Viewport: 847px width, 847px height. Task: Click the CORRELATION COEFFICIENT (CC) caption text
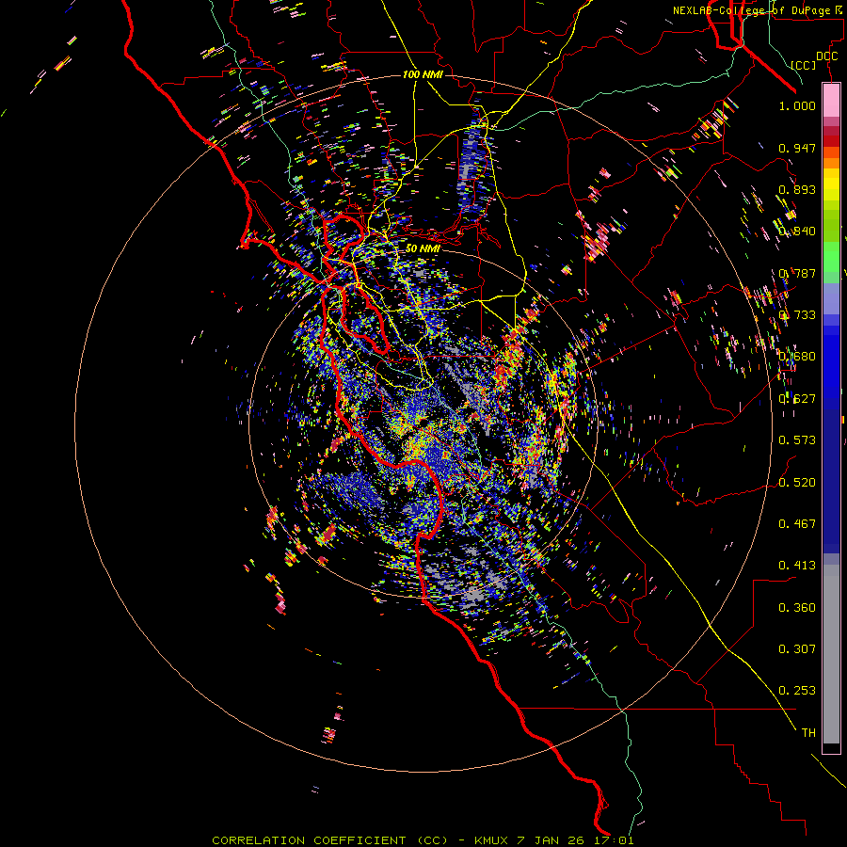click(329, 840)
